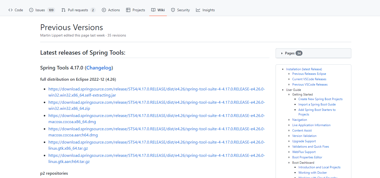Switch to the Projects tab
380x178 pixels.
tap(136, 10)
